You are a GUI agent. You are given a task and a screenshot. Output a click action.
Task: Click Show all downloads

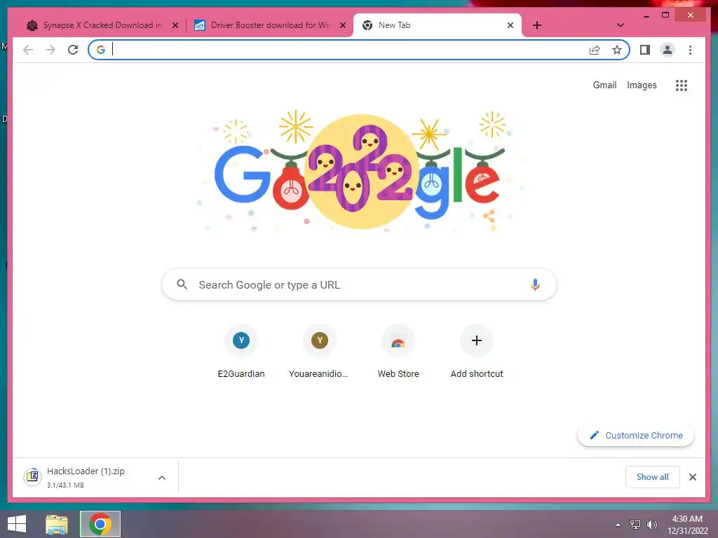(x=653, y=477)
